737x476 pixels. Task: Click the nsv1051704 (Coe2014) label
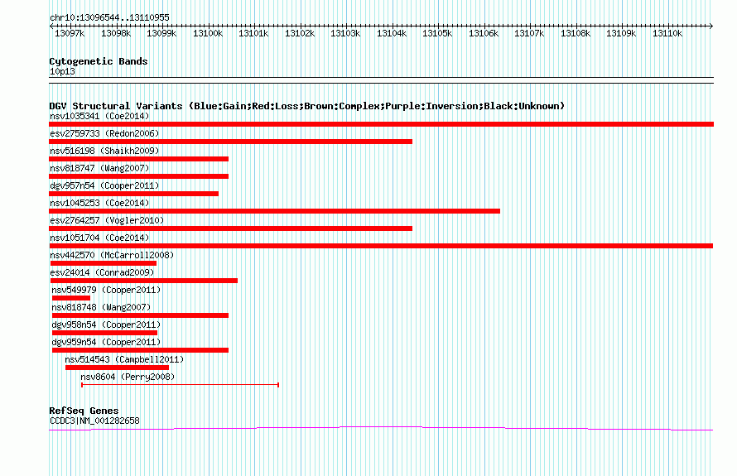coord(99,238)
